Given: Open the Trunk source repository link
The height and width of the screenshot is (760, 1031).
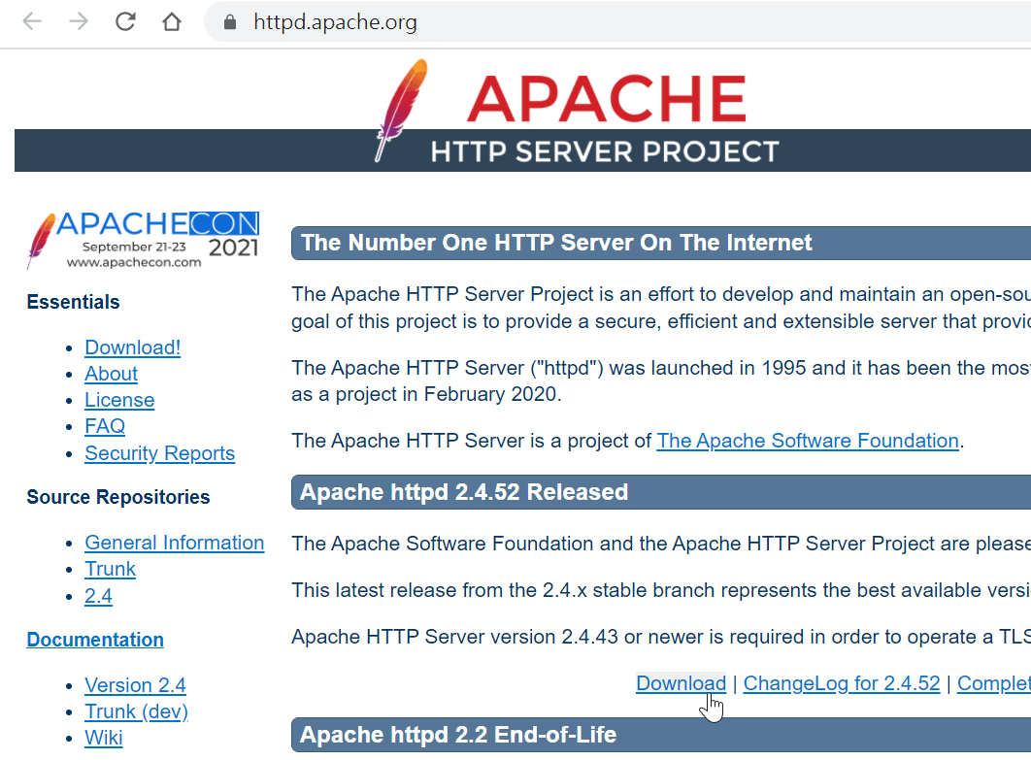Looking at the screenshot, I should (x=110, y=569).
